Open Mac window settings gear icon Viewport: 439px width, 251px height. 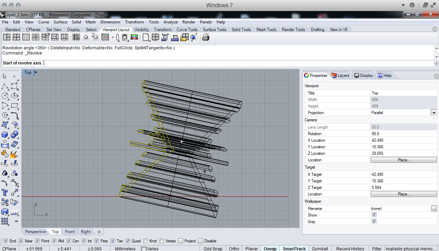(412, 5)
